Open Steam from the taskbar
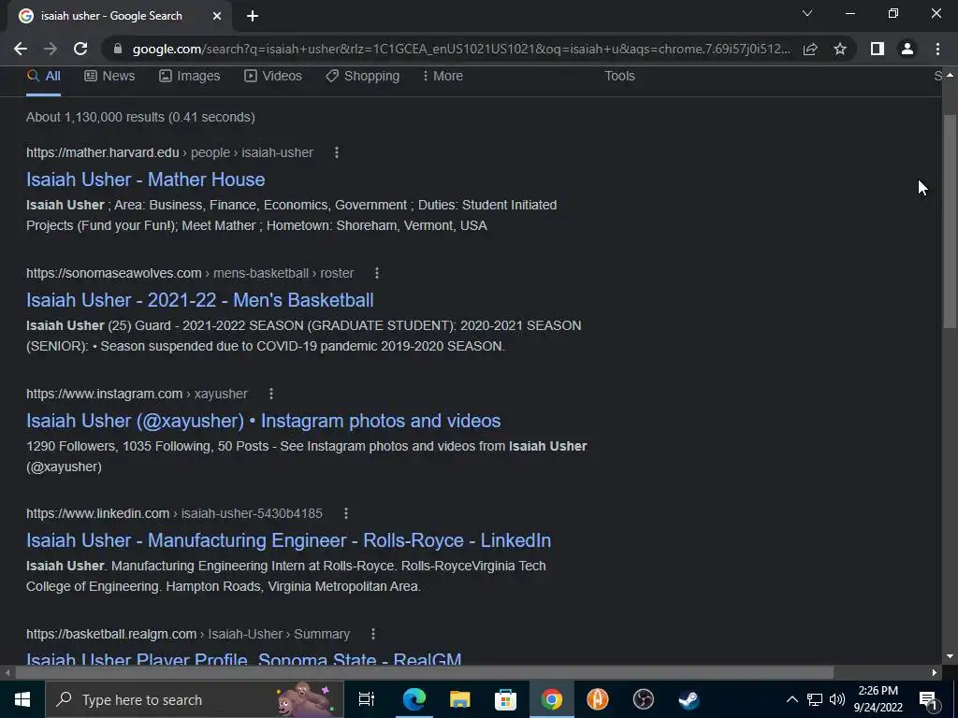958x718 pixels. click(689, 699)
